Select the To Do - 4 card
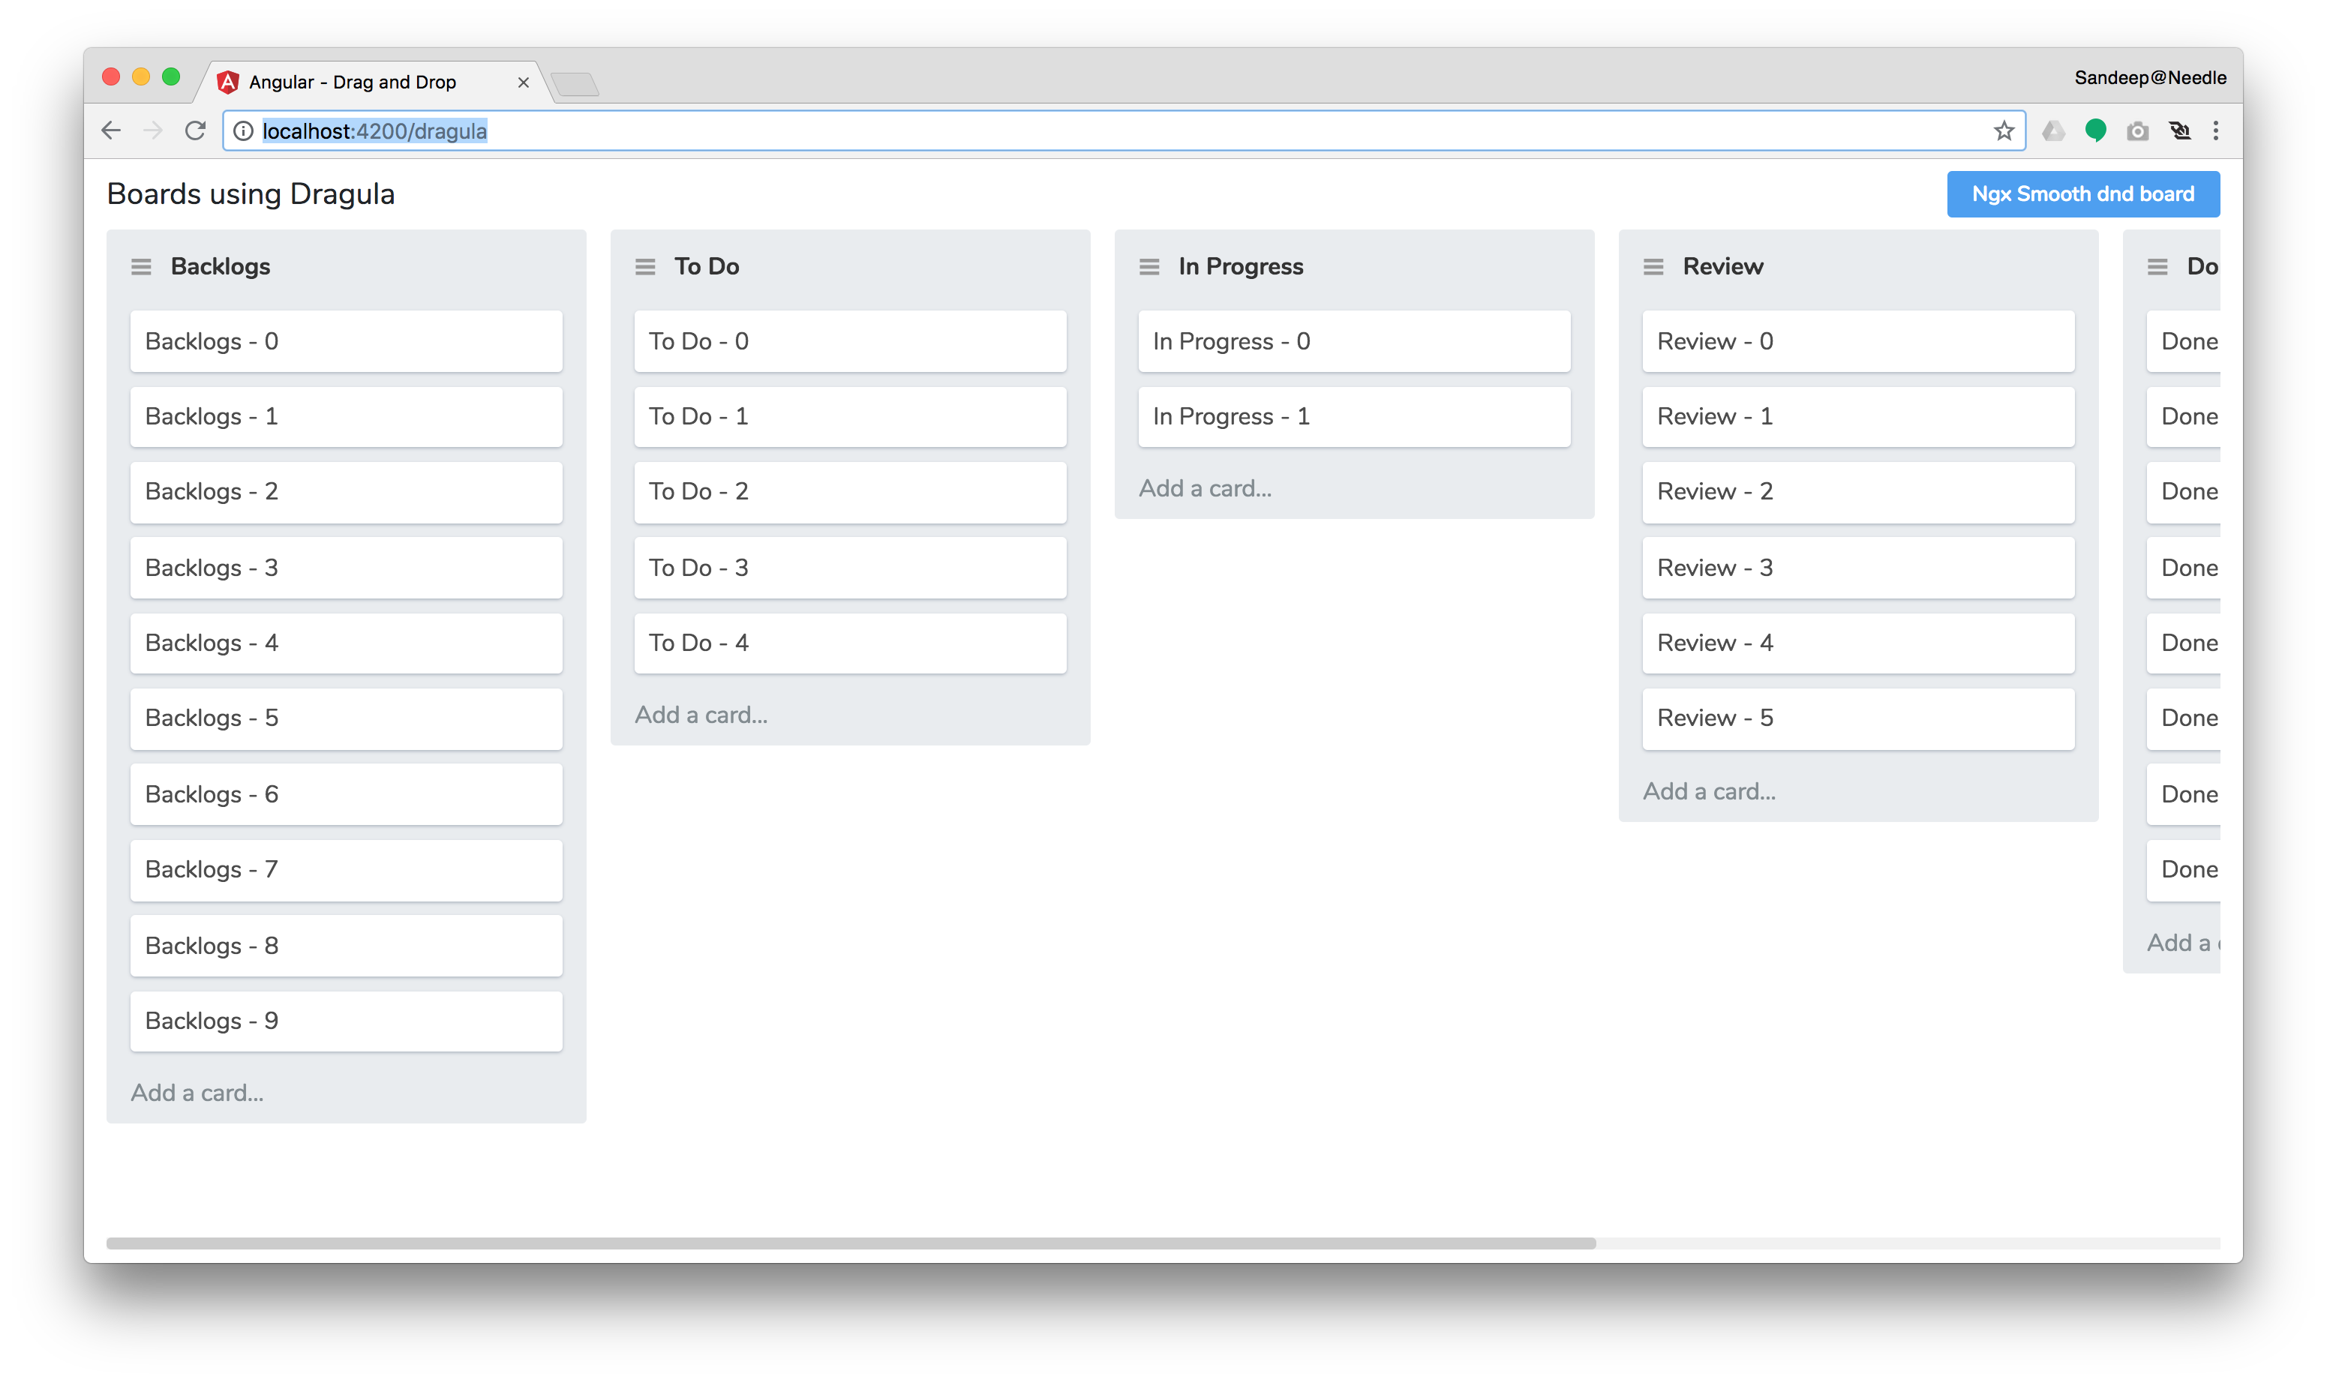This screenshot has height=1383, width=2327. (849, 642)
